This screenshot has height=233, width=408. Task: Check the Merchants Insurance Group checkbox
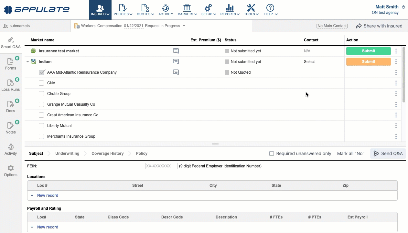click(x=41, y=136)
